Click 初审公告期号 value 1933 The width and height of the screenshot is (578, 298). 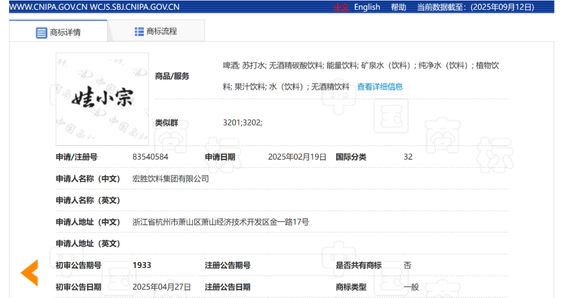point(142,265)
